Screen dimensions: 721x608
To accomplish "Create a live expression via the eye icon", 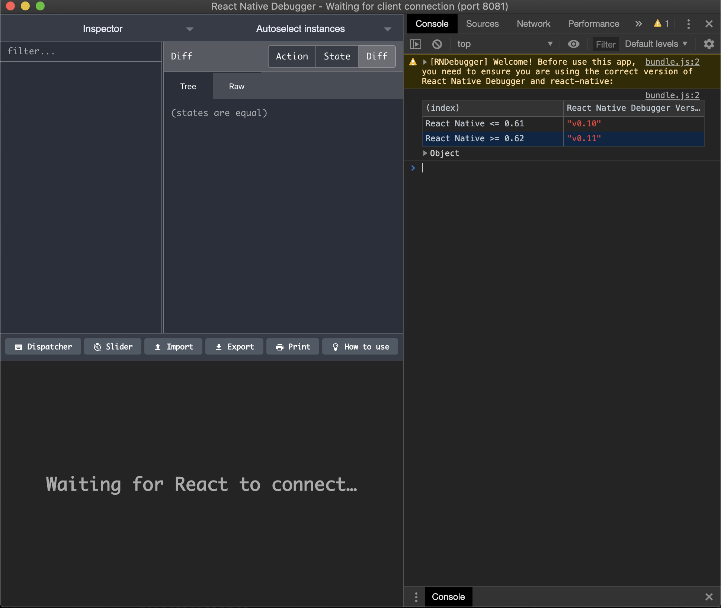I will pyautogui.click(x=574, y=44).
